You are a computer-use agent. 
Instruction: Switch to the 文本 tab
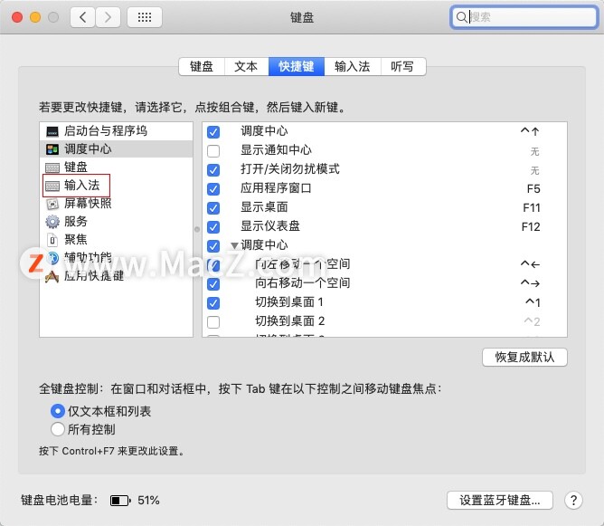(x=246, y=66)
